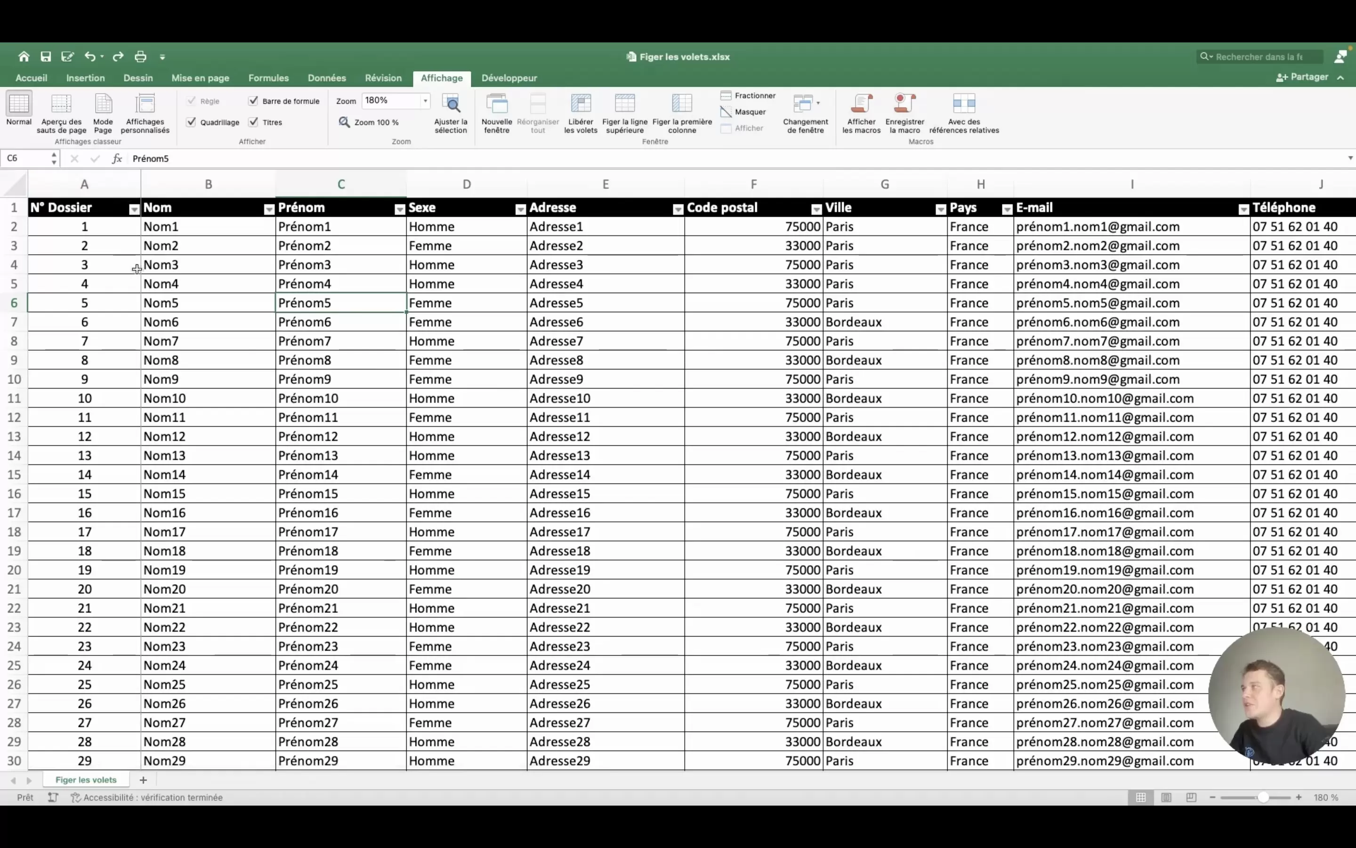Toggle the Barre de formule checkbox

(x=253, y=101)
